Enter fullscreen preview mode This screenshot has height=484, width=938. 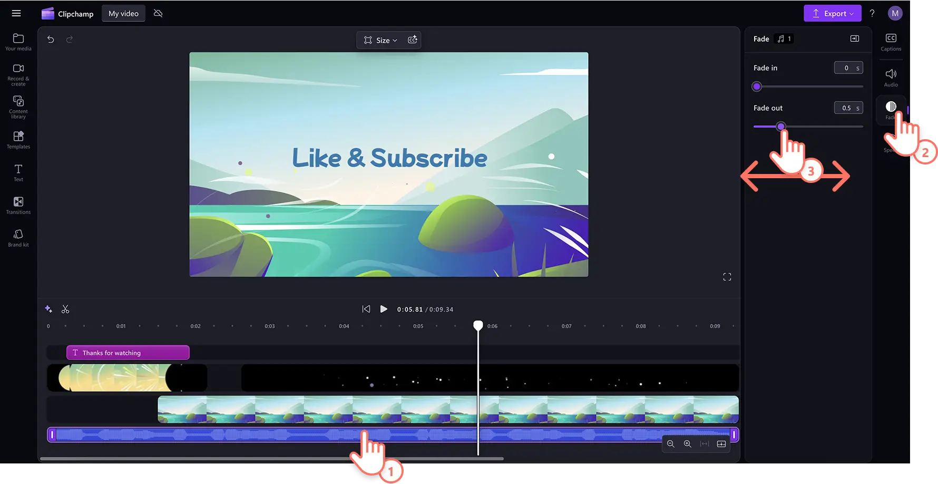click(x=727, y=277)
